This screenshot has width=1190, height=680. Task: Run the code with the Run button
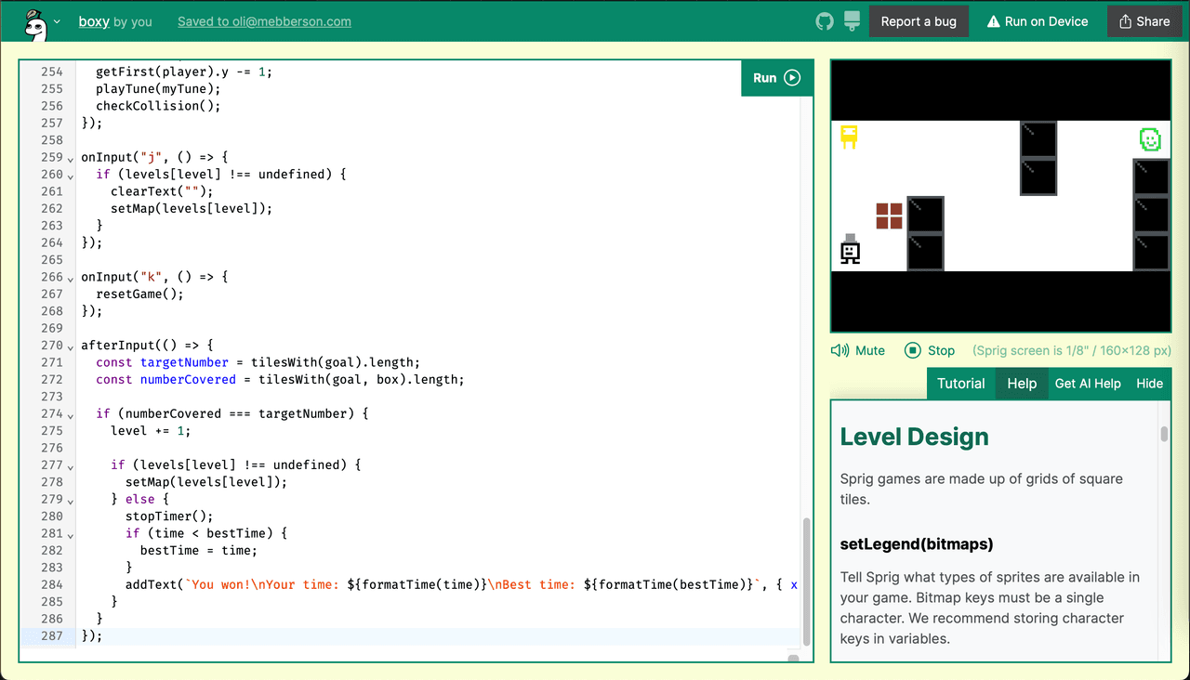776,78
